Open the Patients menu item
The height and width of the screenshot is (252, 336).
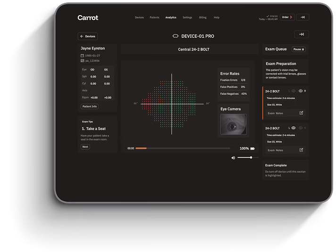154,17
